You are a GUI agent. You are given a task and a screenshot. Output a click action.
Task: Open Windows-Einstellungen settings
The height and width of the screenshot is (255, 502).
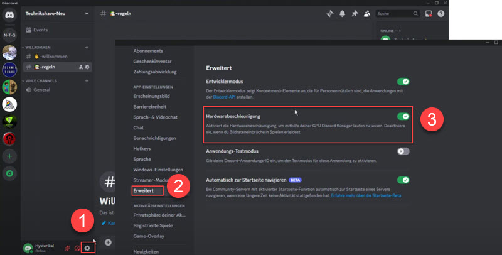[158, 170]
